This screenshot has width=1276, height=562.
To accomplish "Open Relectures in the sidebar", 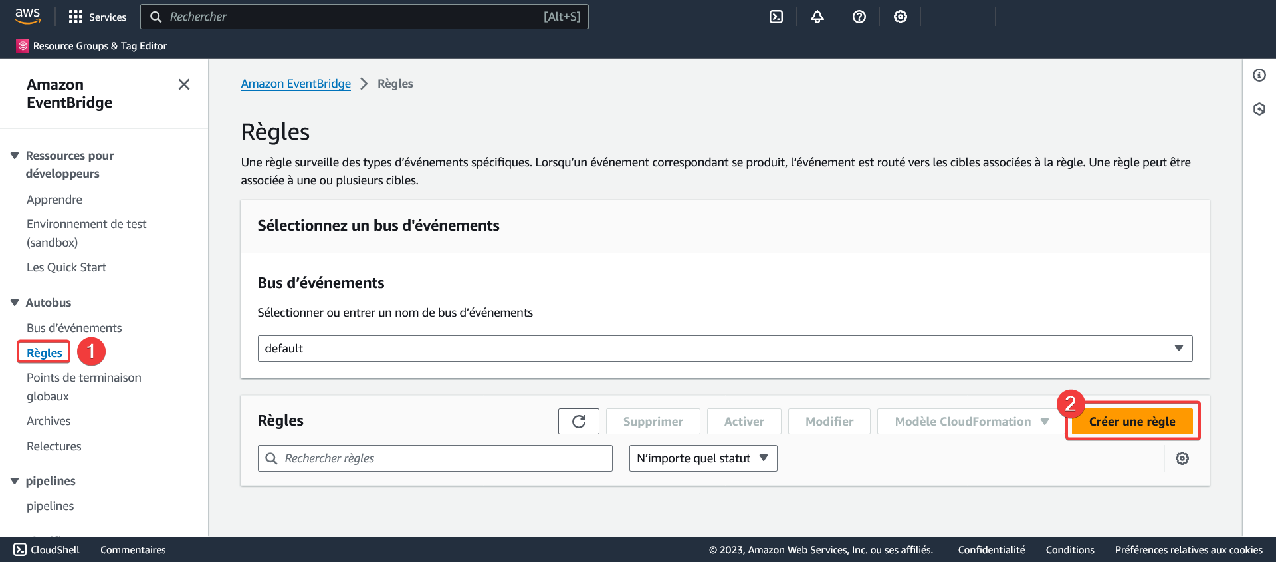I will tap(54, 446).
